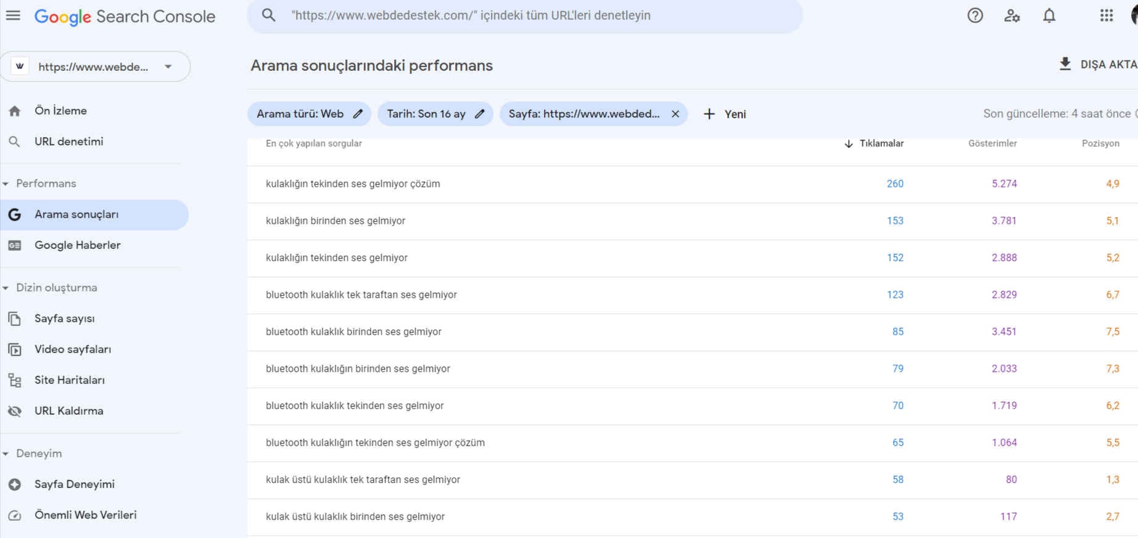This screenshot has height=538, width=1138.
Task: Click the Sayfa sayısı pages icon
Action: (x=15, y=319)
